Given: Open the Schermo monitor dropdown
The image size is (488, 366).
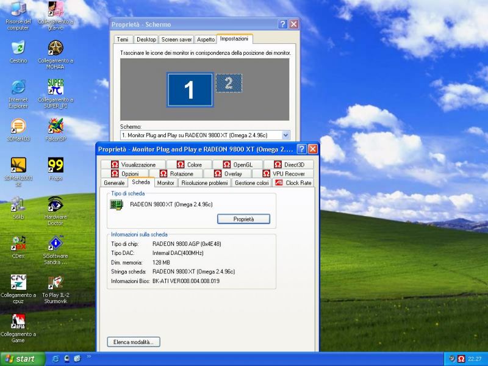Looking at the screenshot, I should (x=285, y=135).
